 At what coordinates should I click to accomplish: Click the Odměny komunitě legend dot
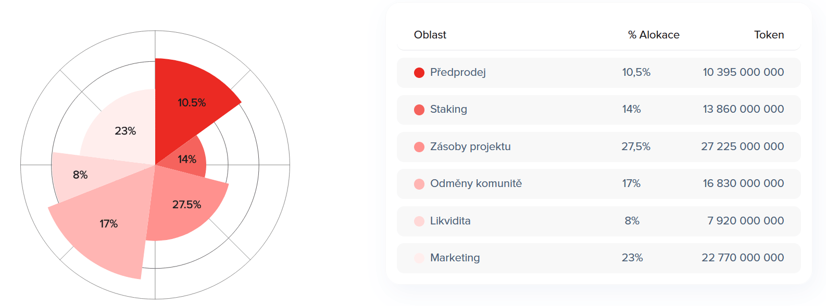tap(419, 184)
